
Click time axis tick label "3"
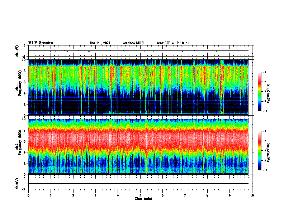(95, 195)
